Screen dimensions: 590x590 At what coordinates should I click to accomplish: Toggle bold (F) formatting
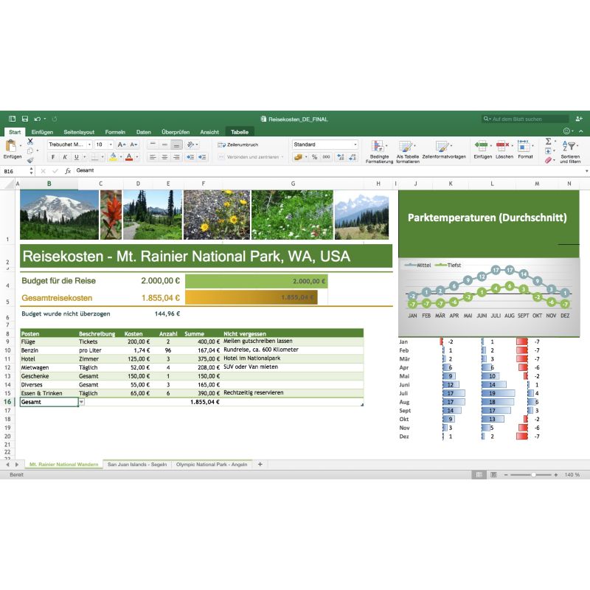54,157
